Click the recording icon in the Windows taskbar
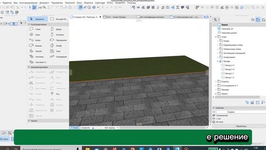Viewport: 266px width, 150px height. (186, 149)
